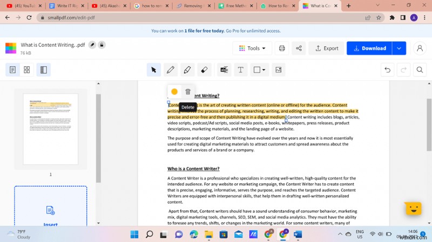
Task: Open Chrome menu three dots
Action: (x=424, y=18)
